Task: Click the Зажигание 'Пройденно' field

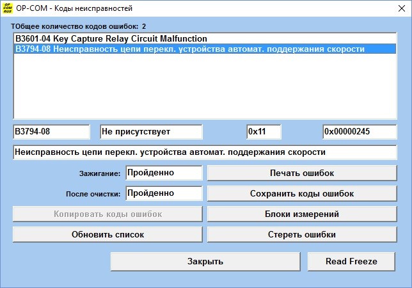Action: click(x=164, y=173)
